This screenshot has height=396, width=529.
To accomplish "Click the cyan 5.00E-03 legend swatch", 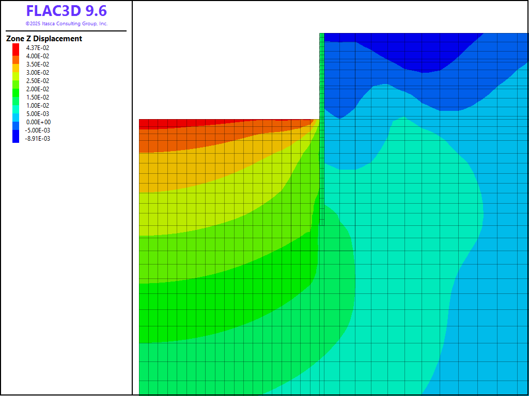I will pos(15,113).
